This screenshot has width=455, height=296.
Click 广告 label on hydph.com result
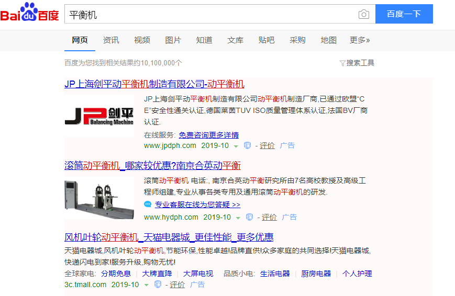click(x=290, y=217)
